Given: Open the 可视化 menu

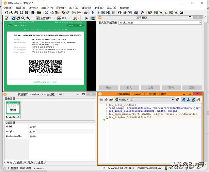Looking at the screenshot, I should click(47, 8).
